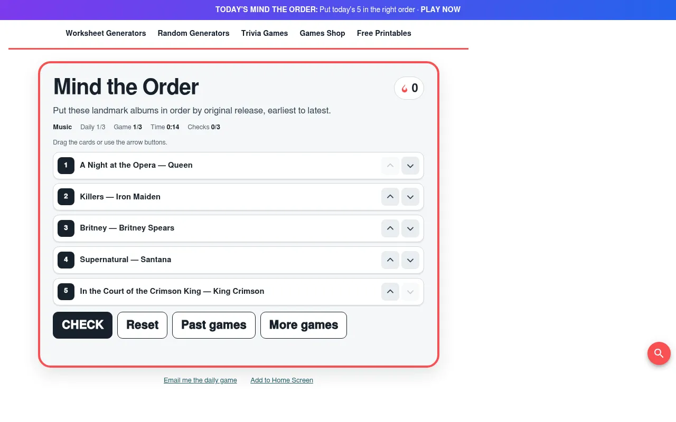Viewport: 676px width, 422px height.
Task: Click the Daily 1/3 label
Action: click(93, 127)
